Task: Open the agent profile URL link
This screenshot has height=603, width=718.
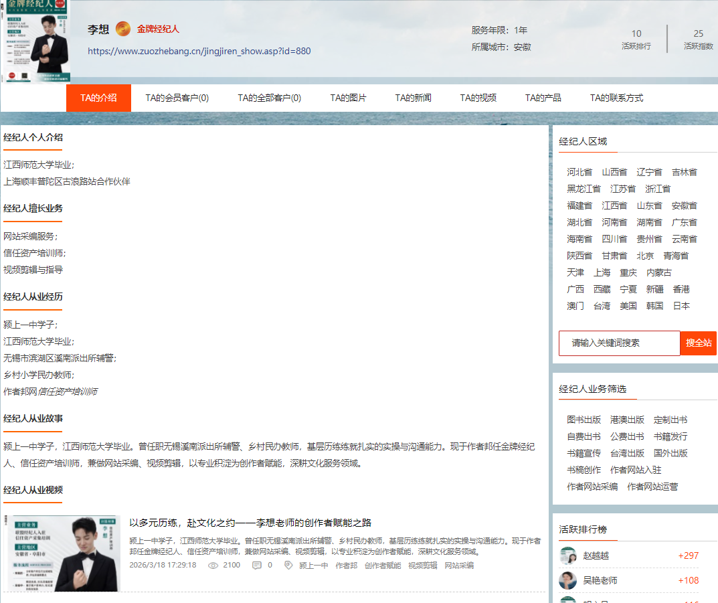Action: pyautogui.click(x=199, y=51)
